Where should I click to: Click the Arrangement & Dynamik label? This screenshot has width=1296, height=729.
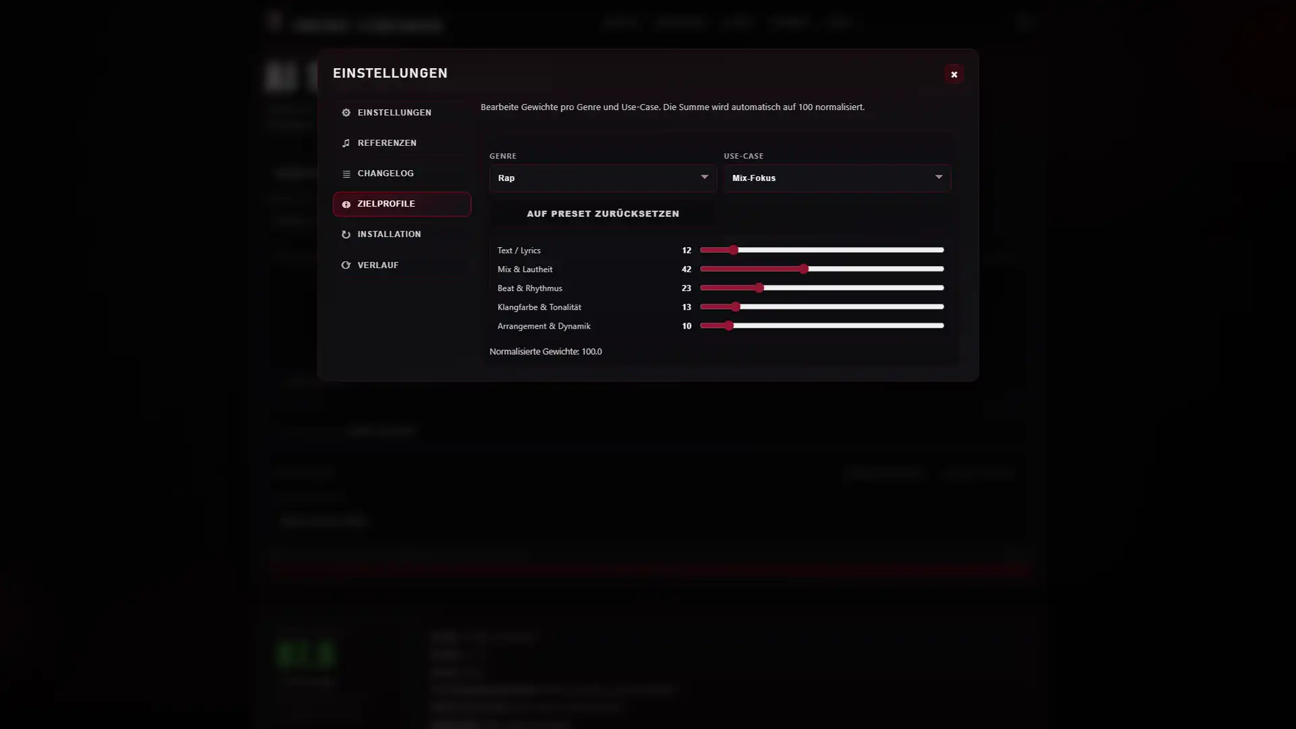click(x=543, y=326)
